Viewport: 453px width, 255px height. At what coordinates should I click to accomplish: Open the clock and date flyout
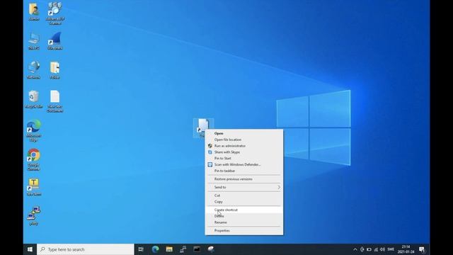pos(406,249)
